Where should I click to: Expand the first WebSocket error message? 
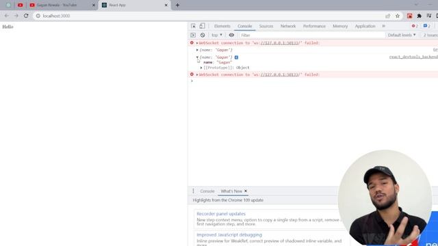[x=197, y=43]
